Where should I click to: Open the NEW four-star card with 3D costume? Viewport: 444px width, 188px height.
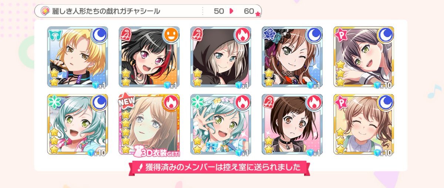tap(149, 124)
